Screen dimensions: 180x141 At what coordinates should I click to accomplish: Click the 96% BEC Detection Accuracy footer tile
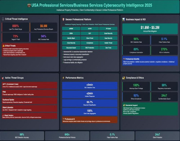(x=22, y=136)
